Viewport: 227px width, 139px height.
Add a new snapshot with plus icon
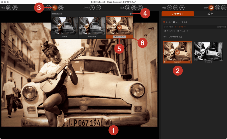(x=130, y=14)
